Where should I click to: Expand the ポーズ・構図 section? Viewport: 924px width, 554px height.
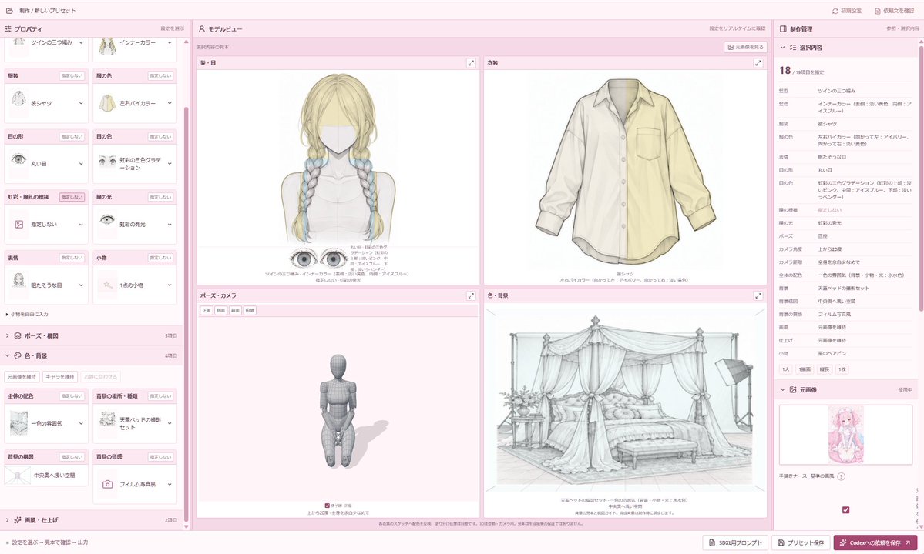click(92, 335)
